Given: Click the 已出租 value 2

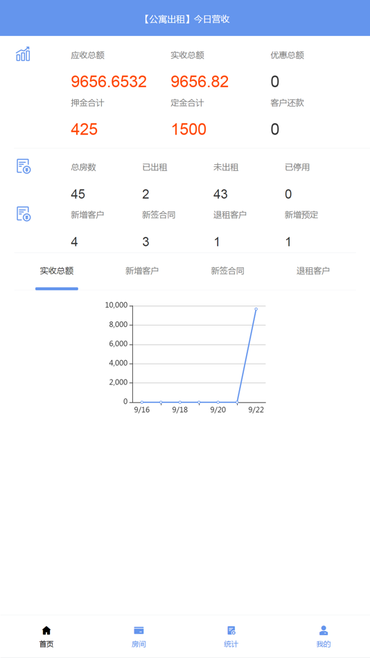Looking at the screenshot, I should [x=146, y=194].
